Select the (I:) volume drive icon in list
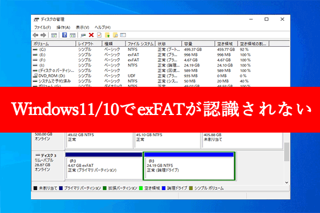Viewport: 320px width, 213px height. pyautogui.click(x=35, y=65)
